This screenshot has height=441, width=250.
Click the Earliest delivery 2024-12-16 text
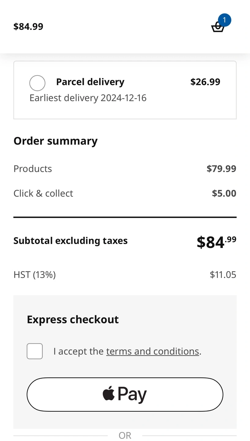tap(88, 98)
